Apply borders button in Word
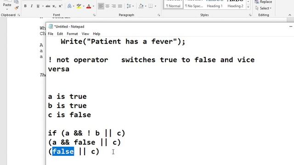 click(151, 6)
